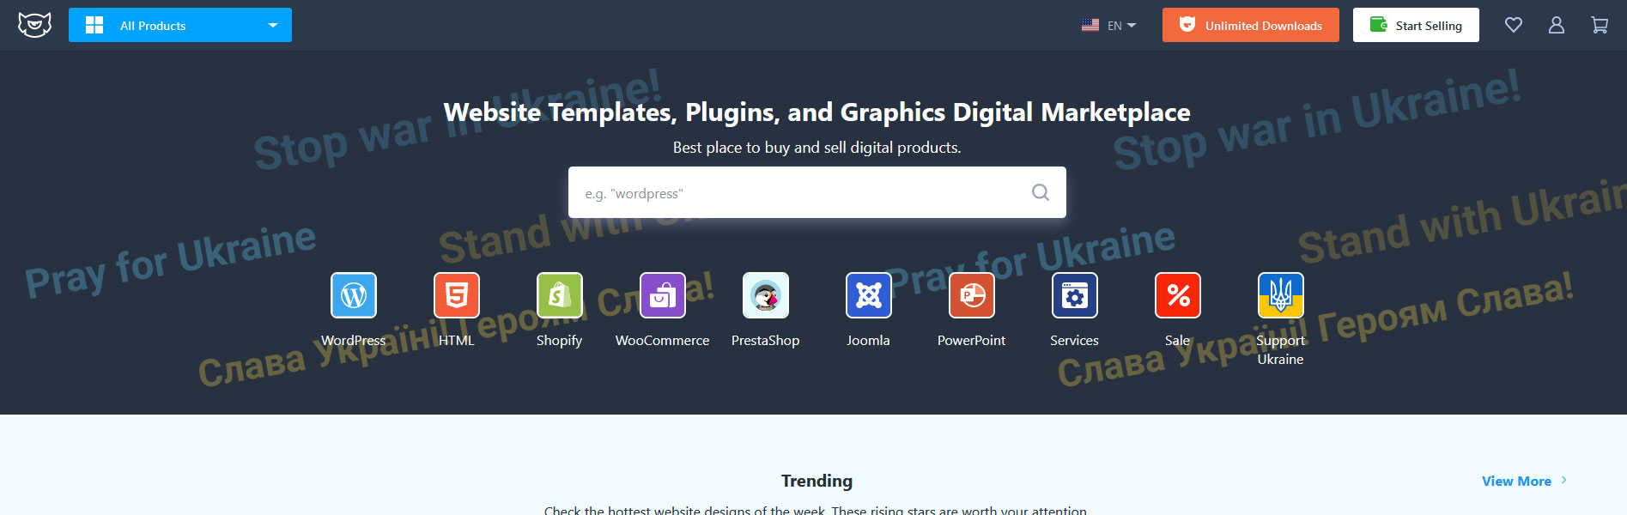Select the WooCommerce category icon

click(x=663, y=295)
